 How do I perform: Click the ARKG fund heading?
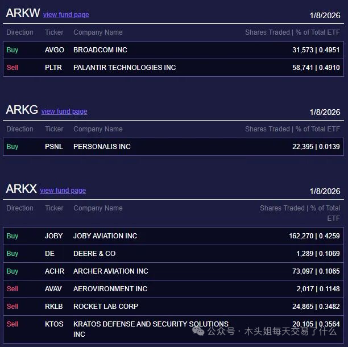[x=22, y=110]
